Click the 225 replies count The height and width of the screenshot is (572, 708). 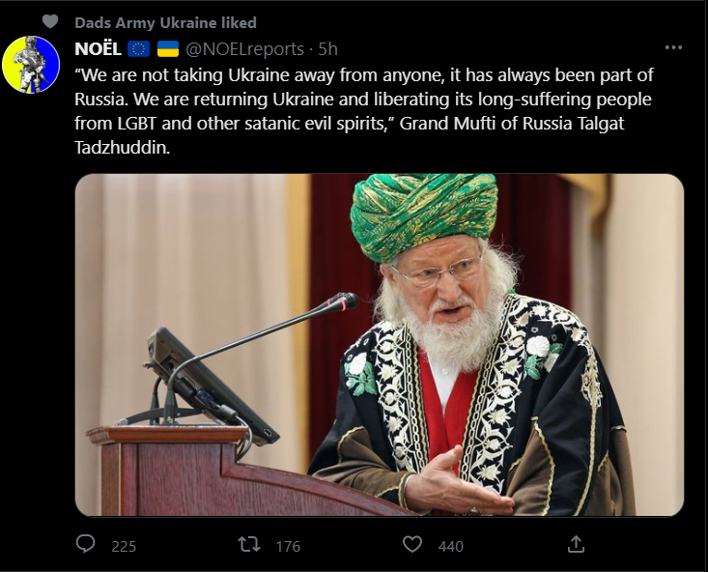tap(124, 546)
